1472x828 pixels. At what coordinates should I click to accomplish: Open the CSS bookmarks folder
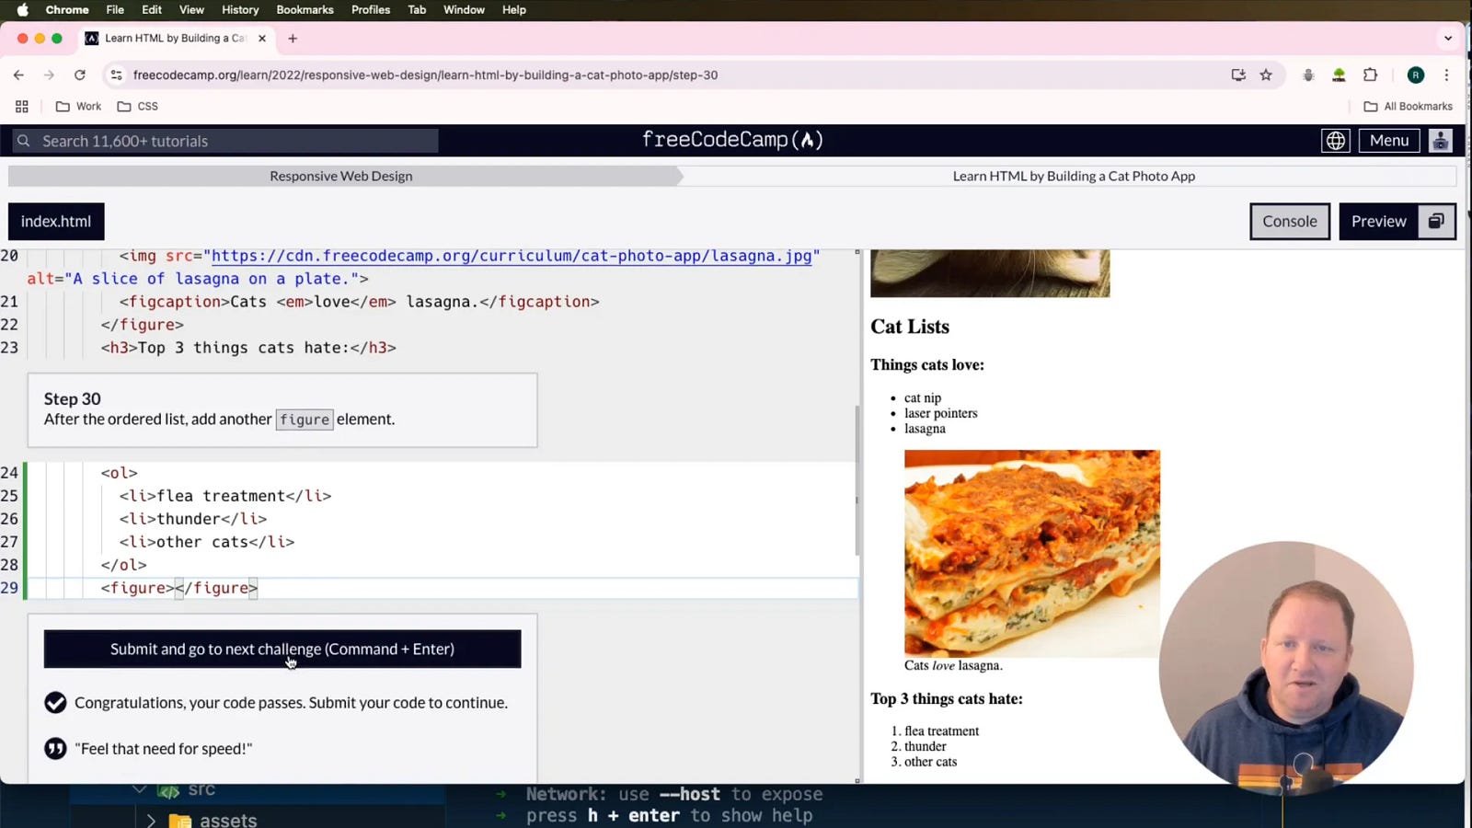[x=138, y=107]
